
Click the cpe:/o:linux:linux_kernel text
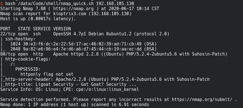107,89
